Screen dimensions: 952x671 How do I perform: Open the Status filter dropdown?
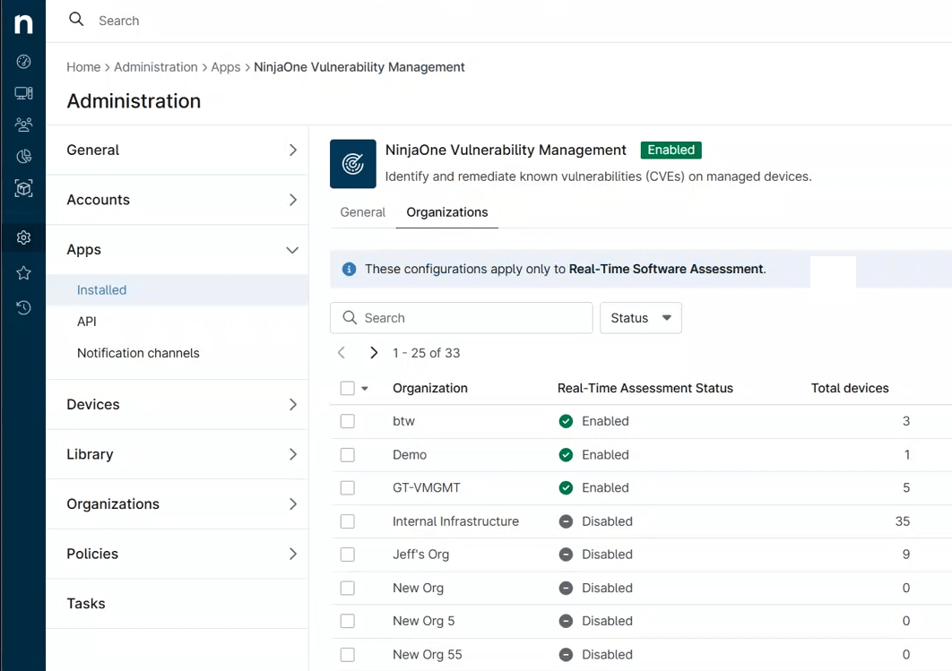[641, 318]
